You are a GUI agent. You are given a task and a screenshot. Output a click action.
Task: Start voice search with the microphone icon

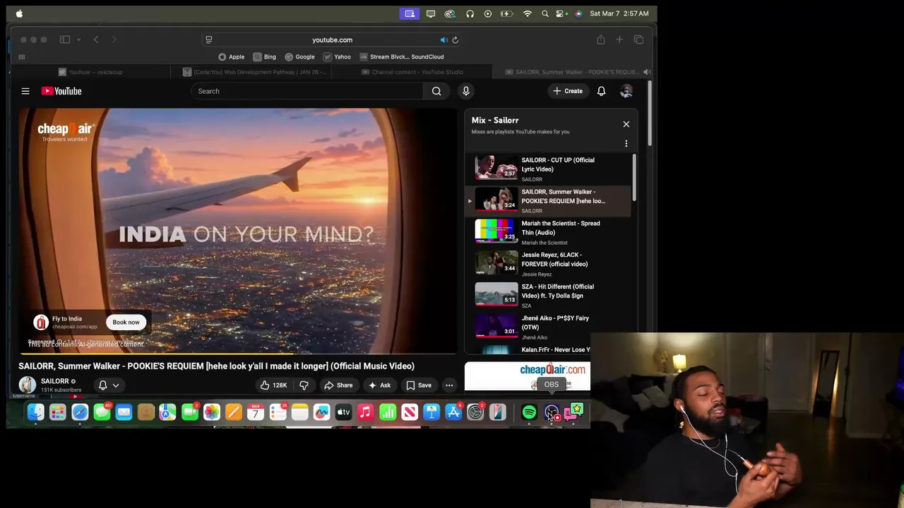pyautogui.click(x=465, y=91)
